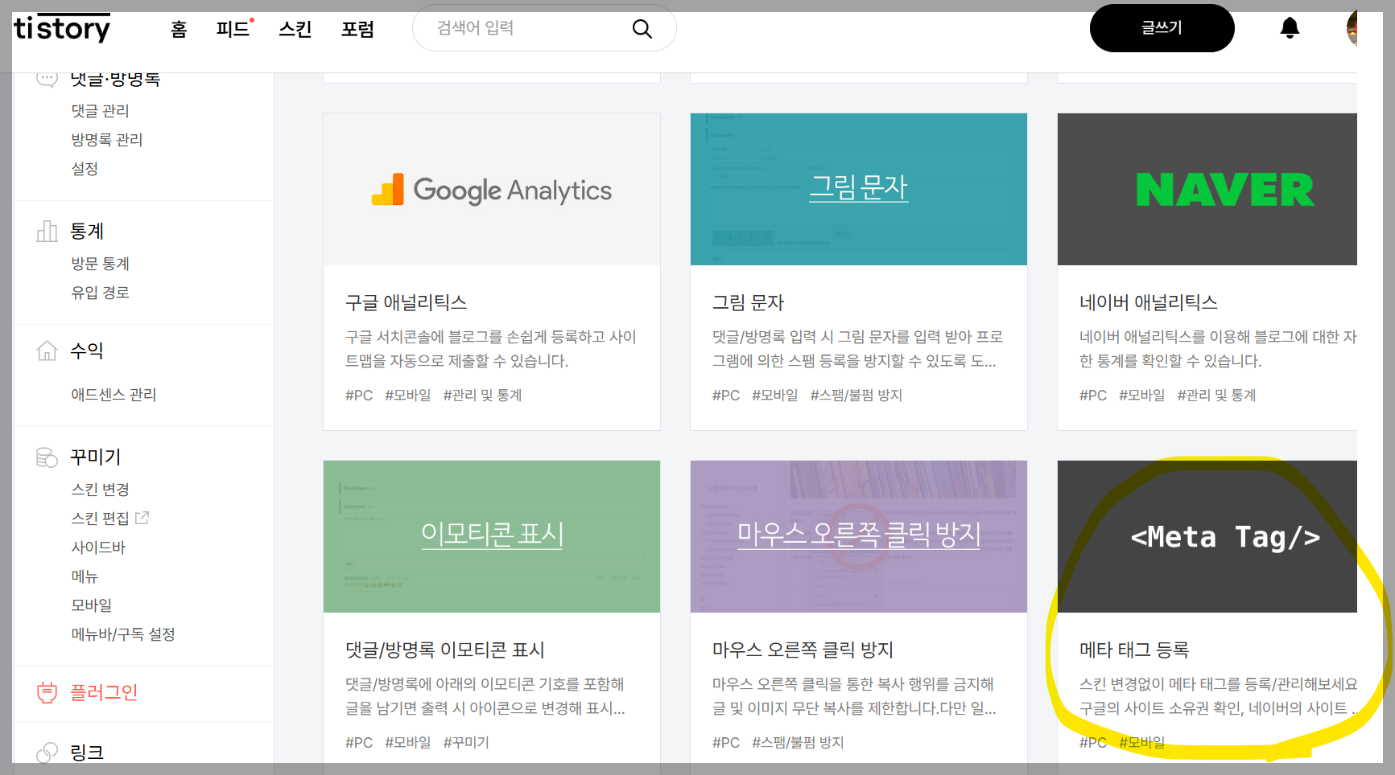
Task: Click the 통계 bar chart icon
Action: (x=47, y=232)
